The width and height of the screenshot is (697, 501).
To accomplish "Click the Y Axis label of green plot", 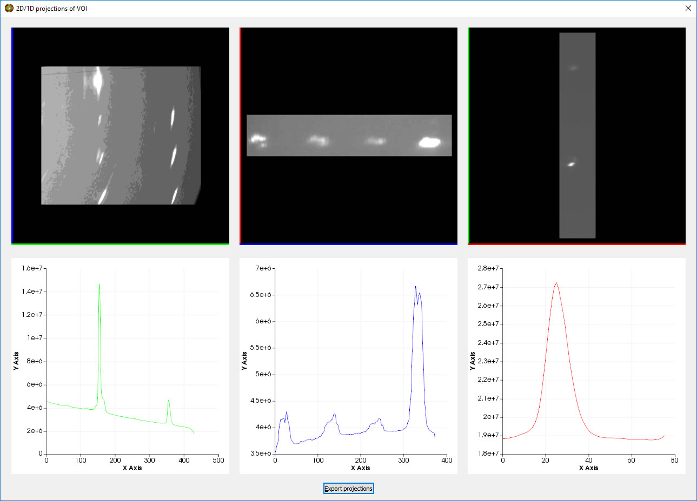I will [x=16, y=361].
